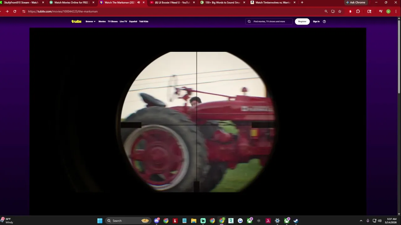The image size is (401, 225).
Task: Click the Ask Chrome button
Action: tap(356, 2)
